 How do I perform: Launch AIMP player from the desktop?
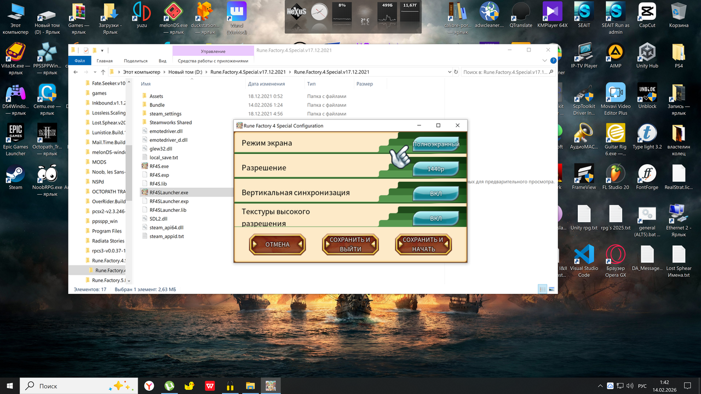[x=616, y=55]
